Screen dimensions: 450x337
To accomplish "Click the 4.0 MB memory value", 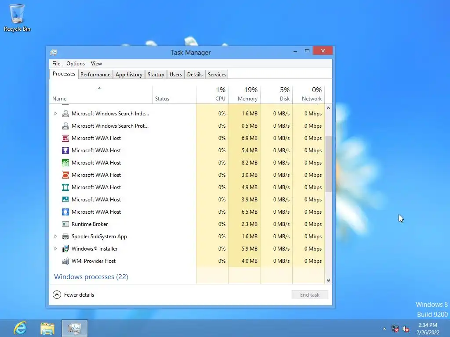I will click(250, 261).
